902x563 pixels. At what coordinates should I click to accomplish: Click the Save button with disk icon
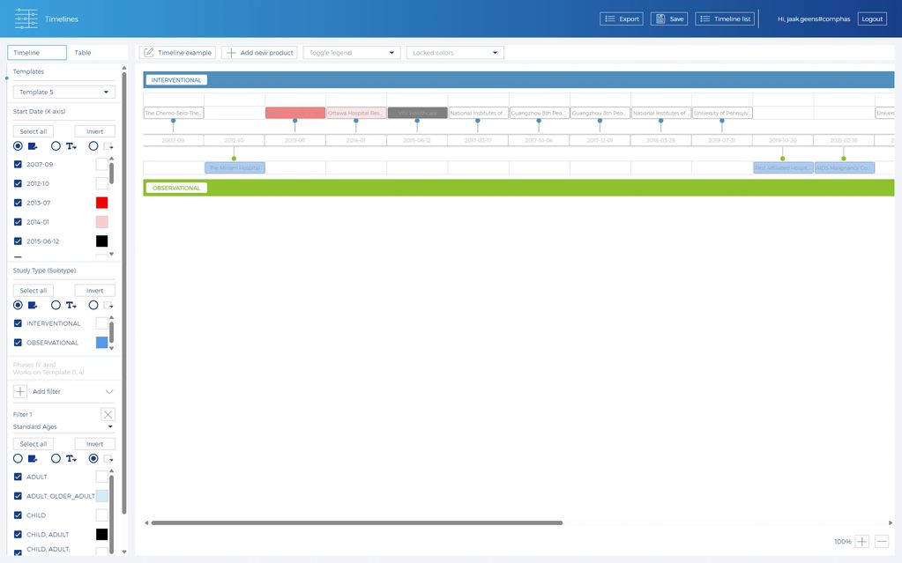tap(669, 19)
